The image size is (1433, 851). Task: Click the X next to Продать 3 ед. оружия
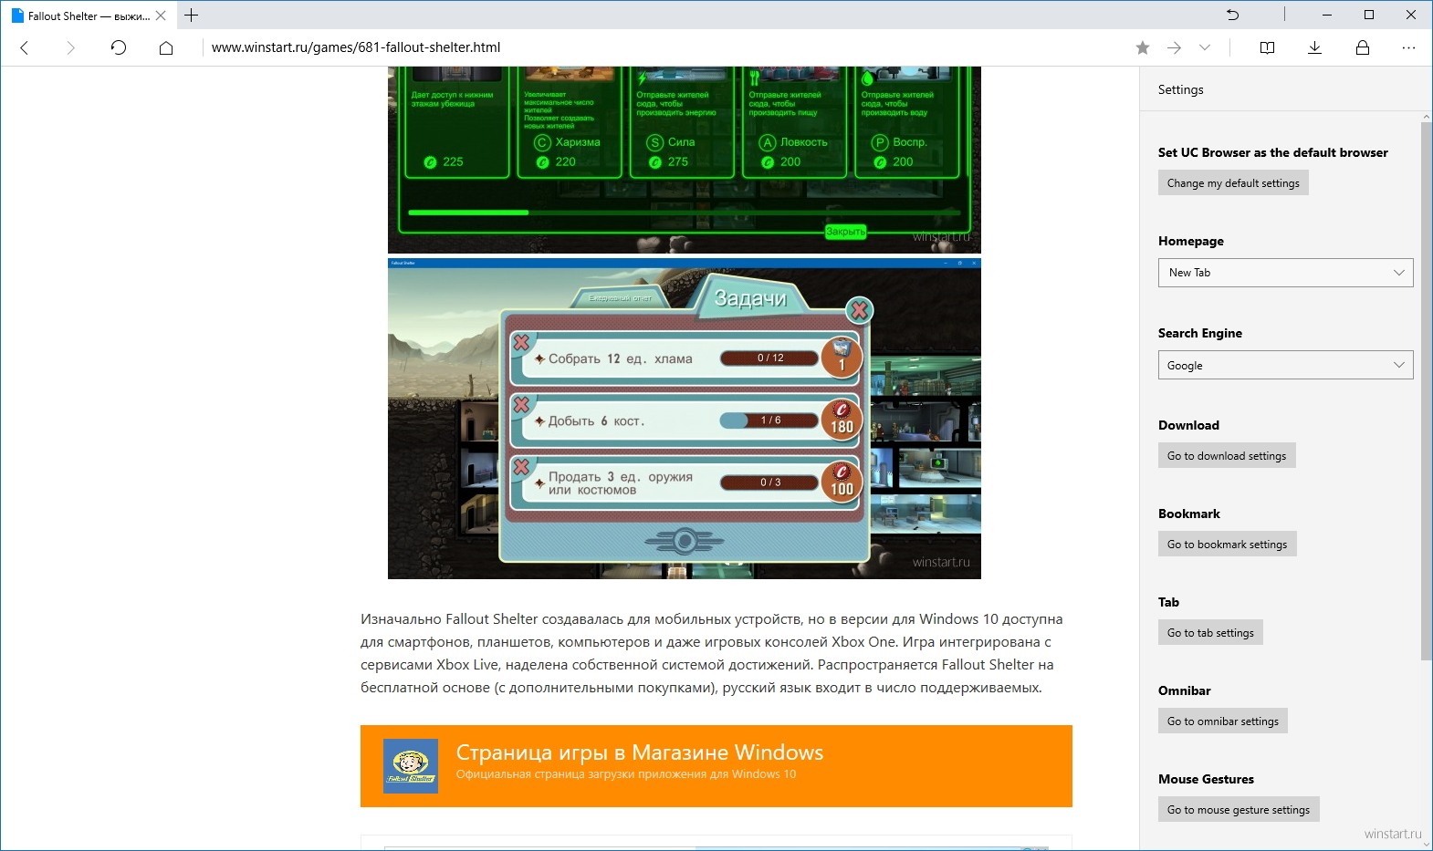[521, 466]
